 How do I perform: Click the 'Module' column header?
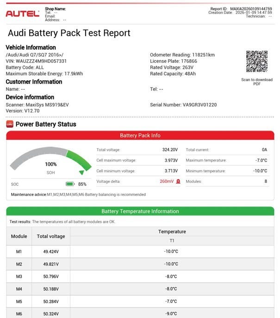click(19, 236)
